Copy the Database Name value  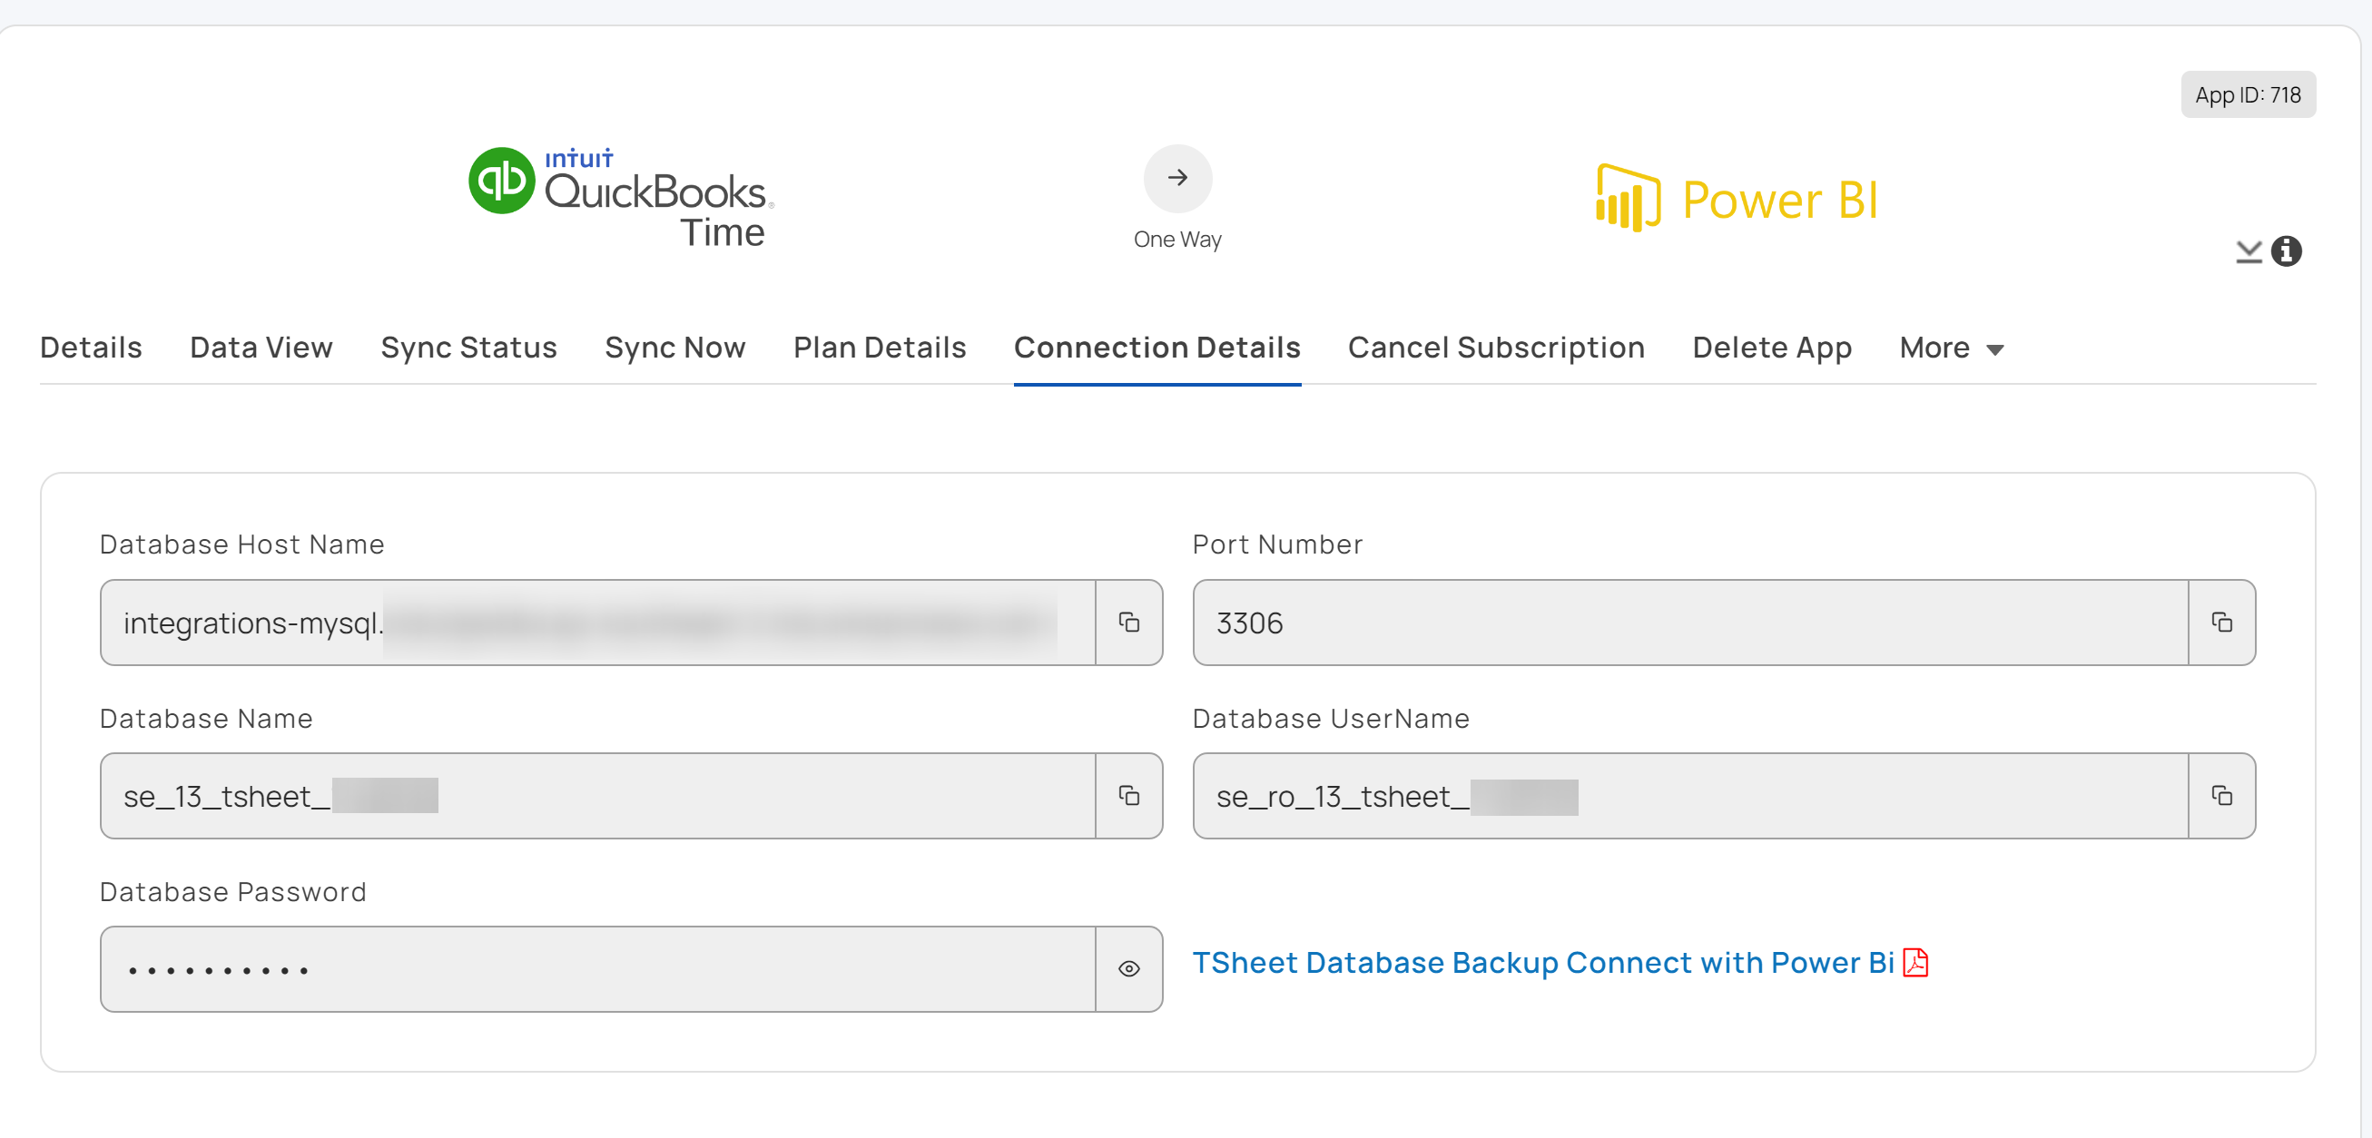[1129, 796]
